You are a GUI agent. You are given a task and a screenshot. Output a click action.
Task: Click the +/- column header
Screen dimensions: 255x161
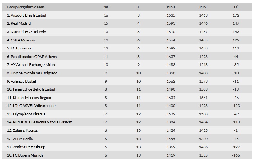pyautogui.click(x=236, y=7)
